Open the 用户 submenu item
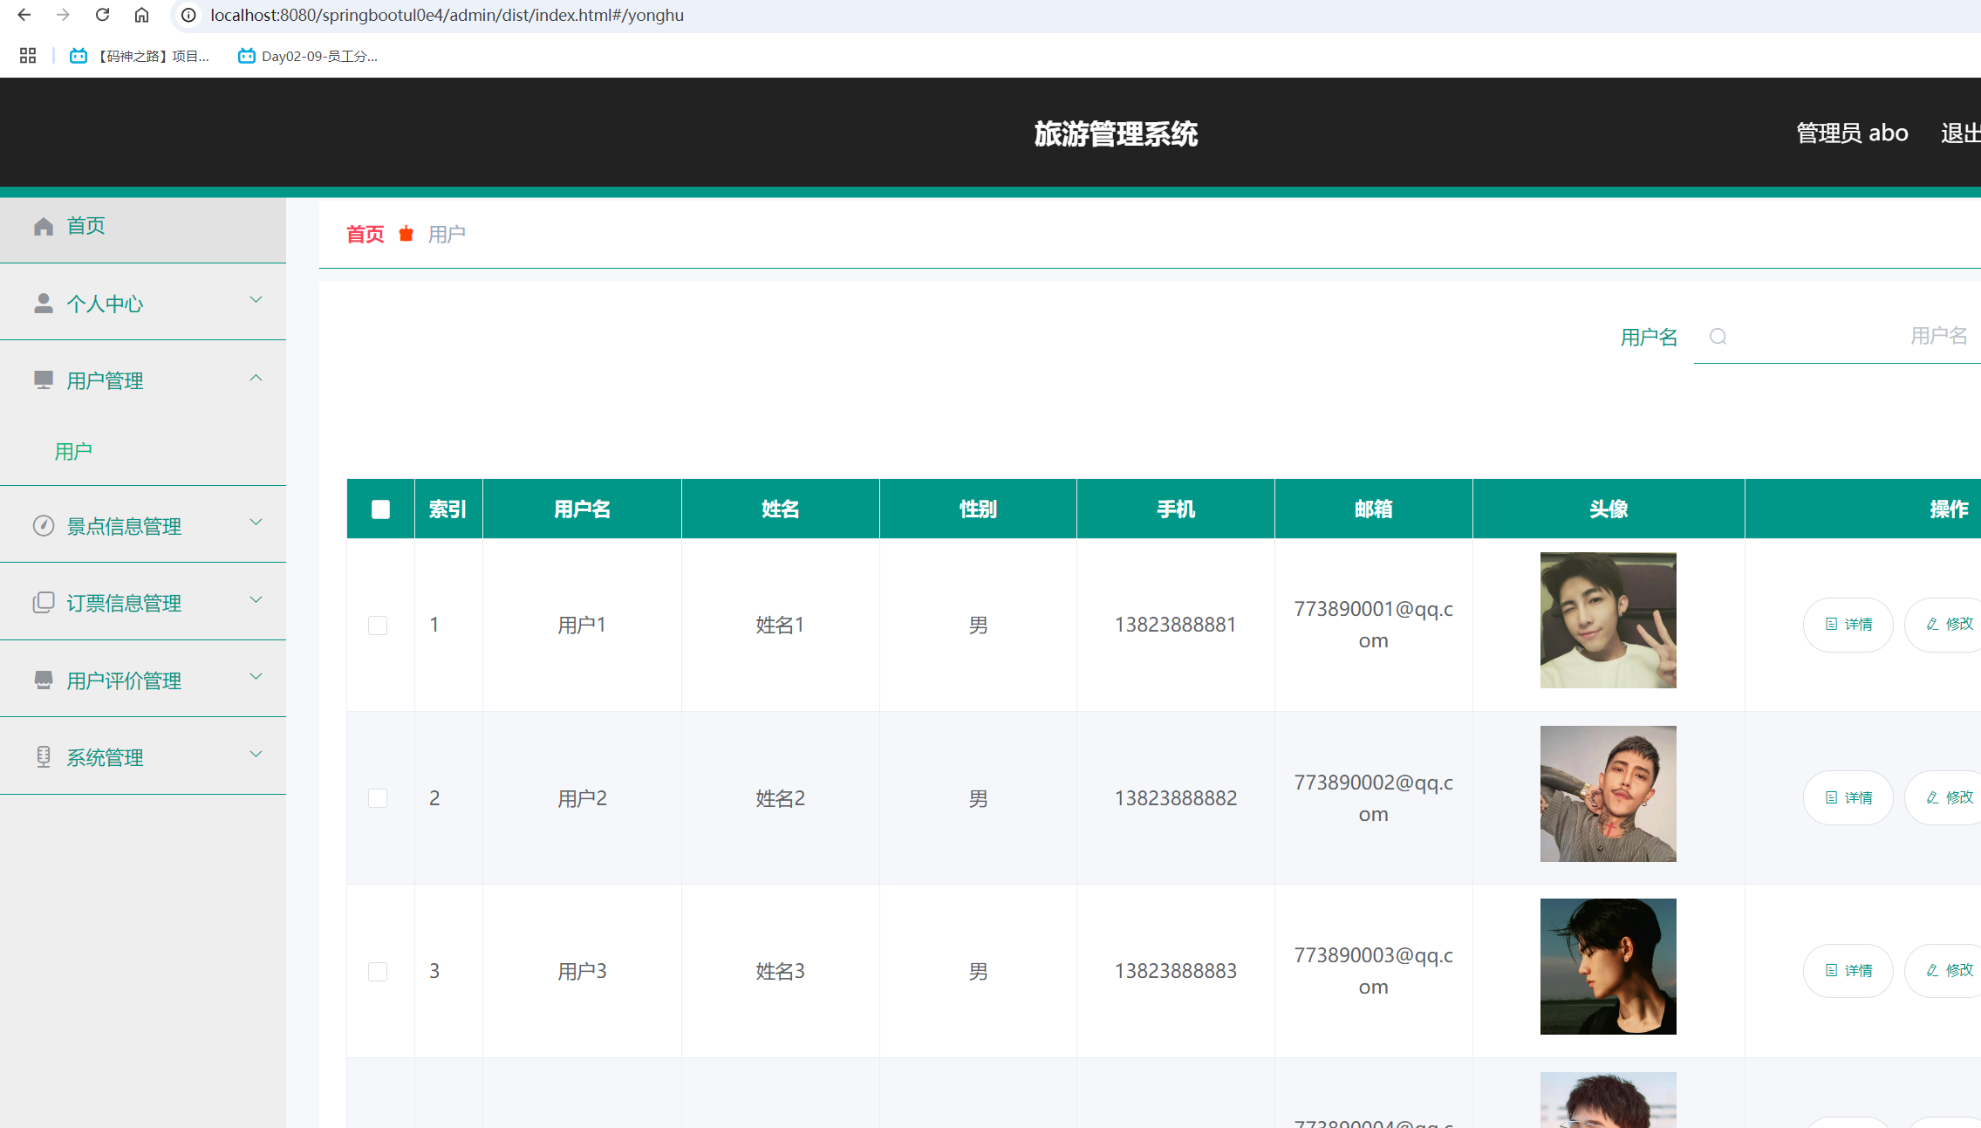Viewport: 1981px width, 1128px height. click(73, 450)
